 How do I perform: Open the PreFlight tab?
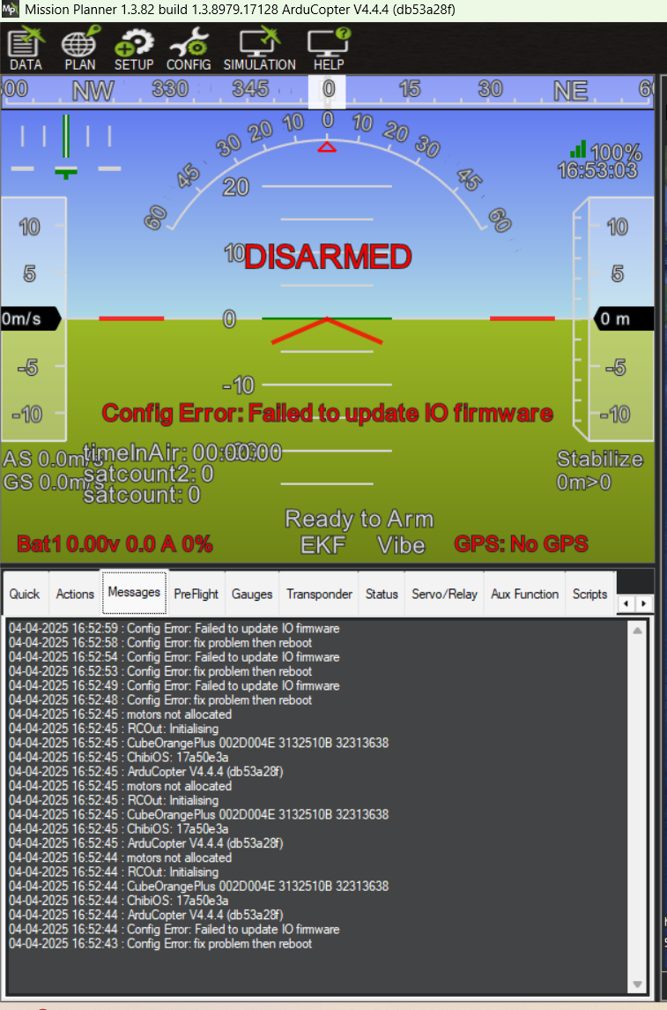[x=196, y=594]
